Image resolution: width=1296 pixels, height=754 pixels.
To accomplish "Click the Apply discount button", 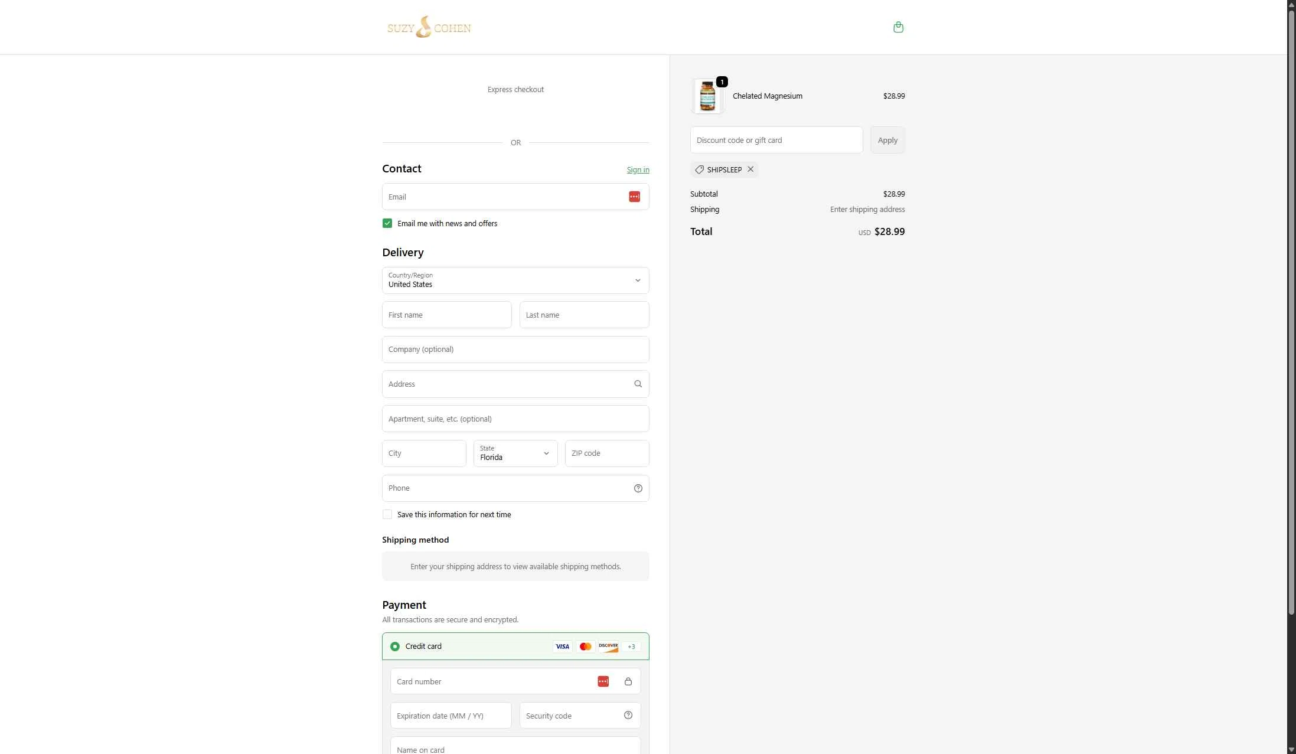I will 887,140.
